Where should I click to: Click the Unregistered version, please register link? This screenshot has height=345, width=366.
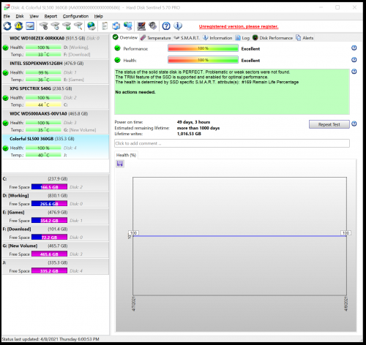(239, 26)
